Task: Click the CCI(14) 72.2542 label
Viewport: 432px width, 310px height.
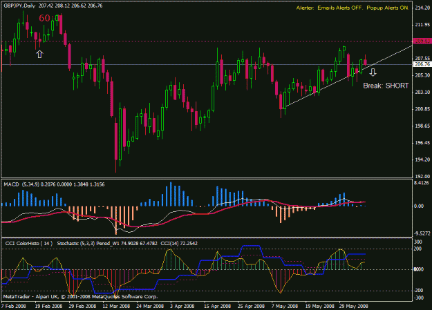Action: pyautogui.click(x=179, y=244)
